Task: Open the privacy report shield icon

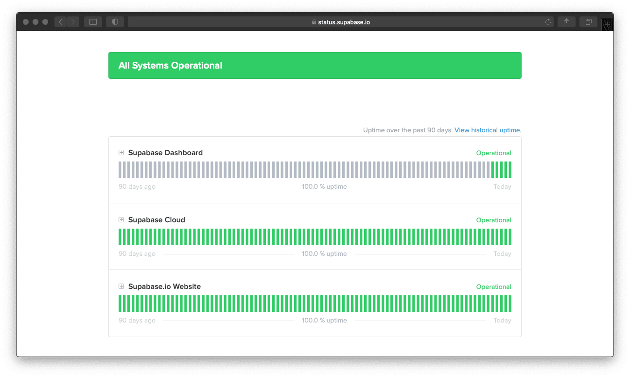Action: point(115,22)
